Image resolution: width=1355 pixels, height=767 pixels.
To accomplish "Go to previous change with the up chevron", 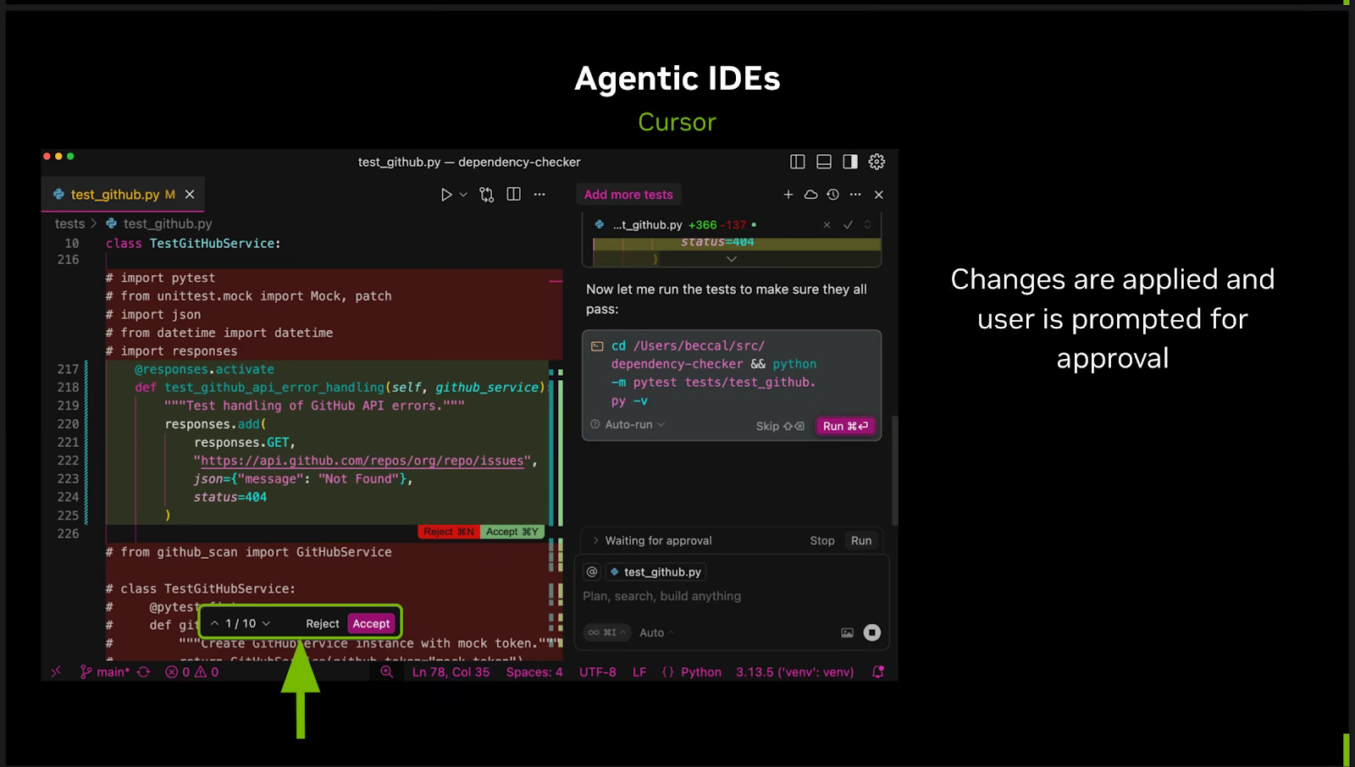I will (x=215, y=623).
